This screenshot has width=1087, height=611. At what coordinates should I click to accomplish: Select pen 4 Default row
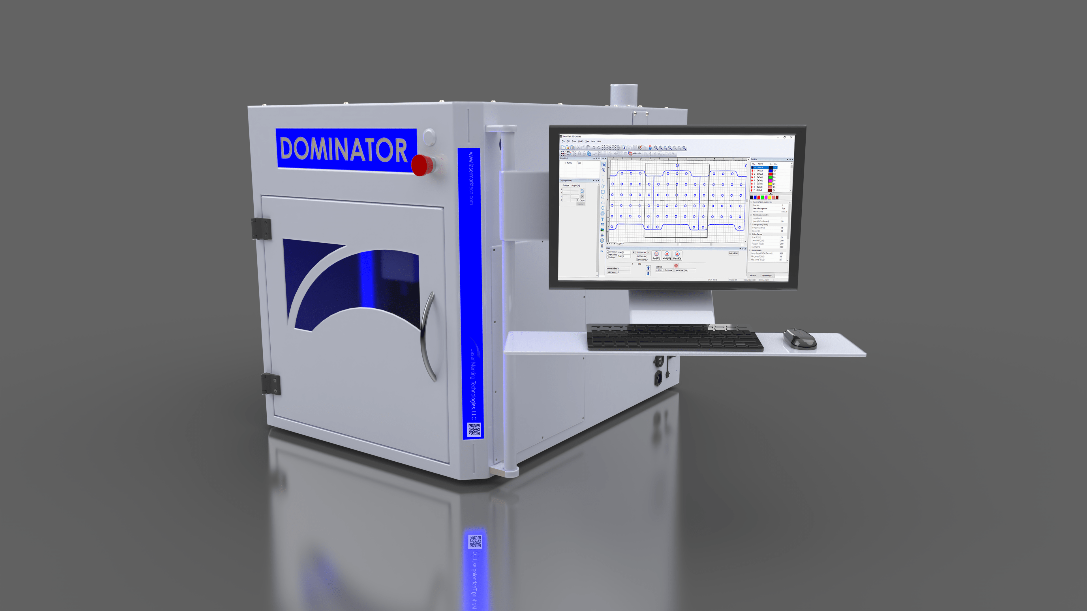pyautogui.click(x=764, y=180)
